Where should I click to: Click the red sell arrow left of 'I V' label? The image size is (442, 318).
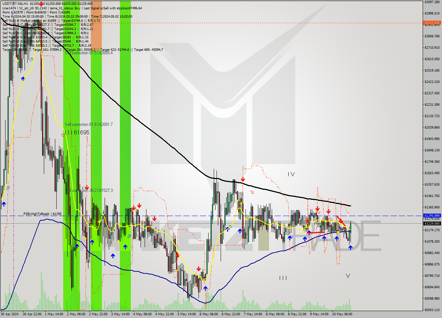tap(243, 179)
